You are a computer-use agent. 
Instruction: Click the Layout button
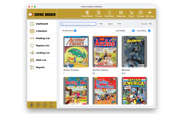(x=110, y=24)
